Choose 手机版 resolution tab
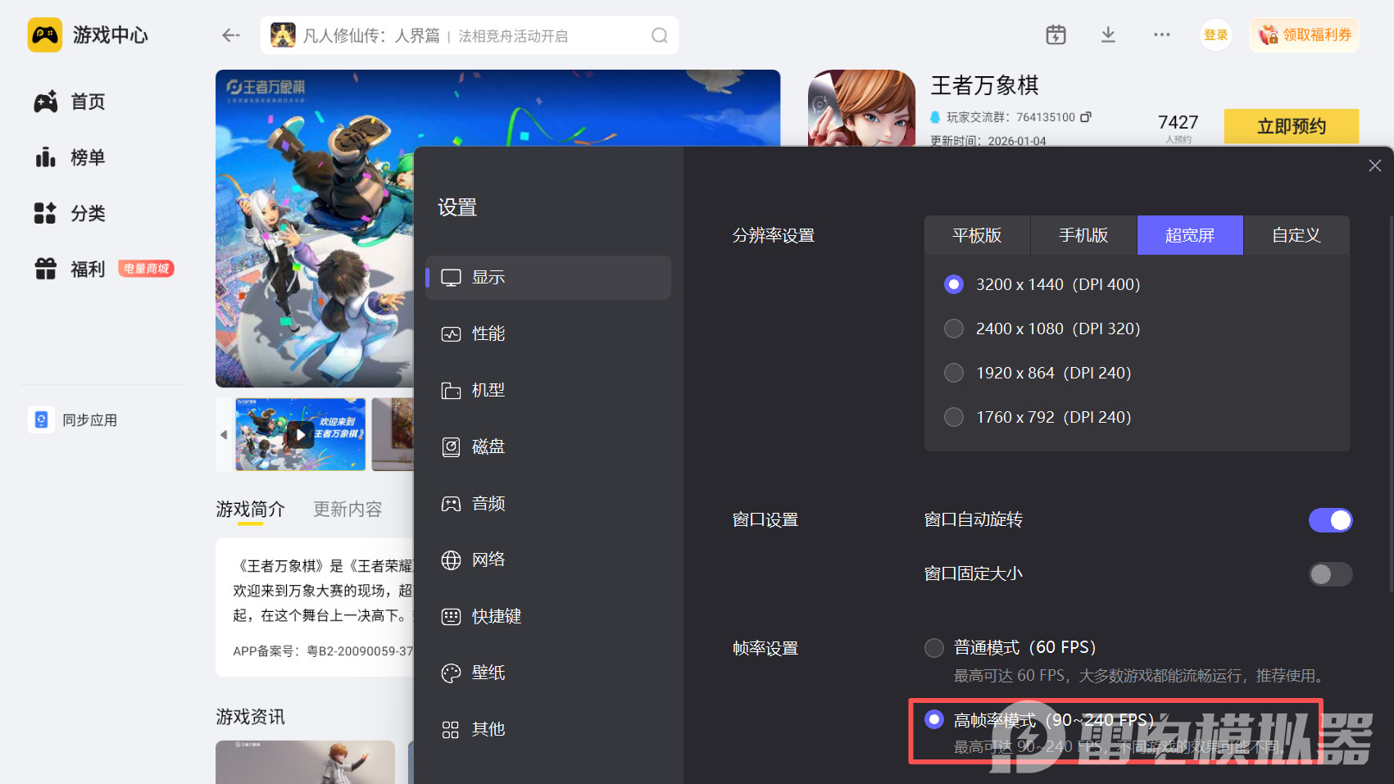Viewport: 1394px width, 784px height. 1083,235
